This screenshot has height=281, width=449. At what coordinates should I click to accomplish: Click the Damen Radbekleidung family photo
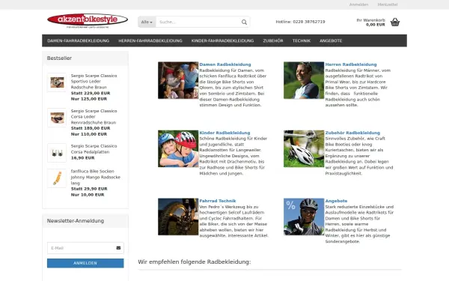178,80
